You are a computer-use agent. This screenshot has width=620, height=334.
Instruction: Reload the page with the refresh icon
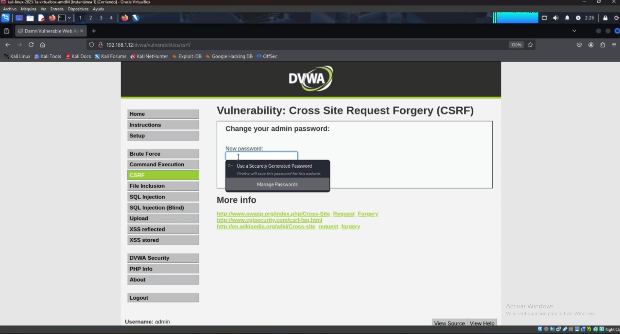click(31, 45)
